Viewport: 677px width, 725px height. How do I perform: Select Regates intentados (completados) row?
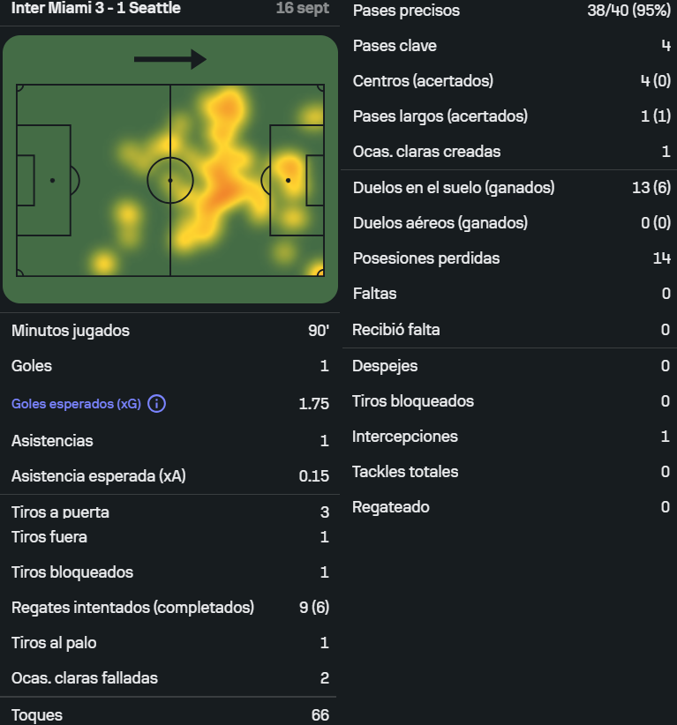(169, 607)
